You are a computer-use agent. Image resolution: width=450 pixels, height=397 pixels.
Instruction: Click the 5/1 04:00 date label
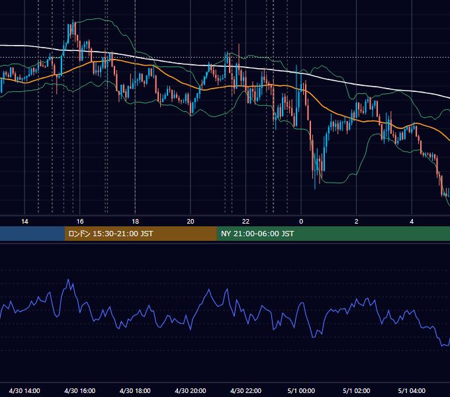click(412, 390)
